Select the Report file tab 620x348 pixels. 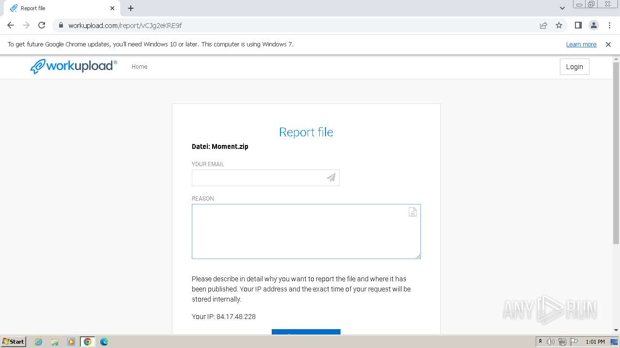pos(61,8)
